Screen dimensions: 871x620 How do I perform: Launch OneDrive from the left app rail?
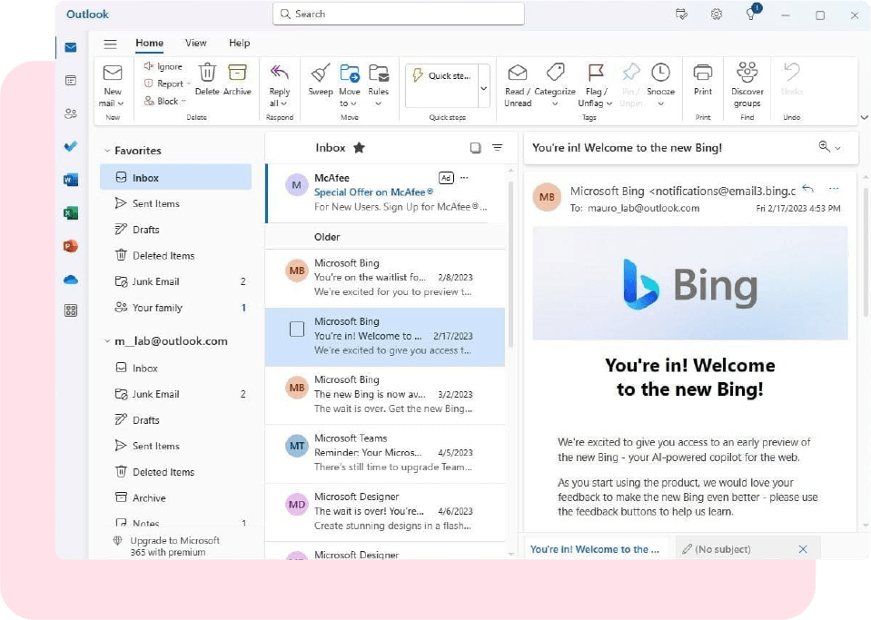71,280
